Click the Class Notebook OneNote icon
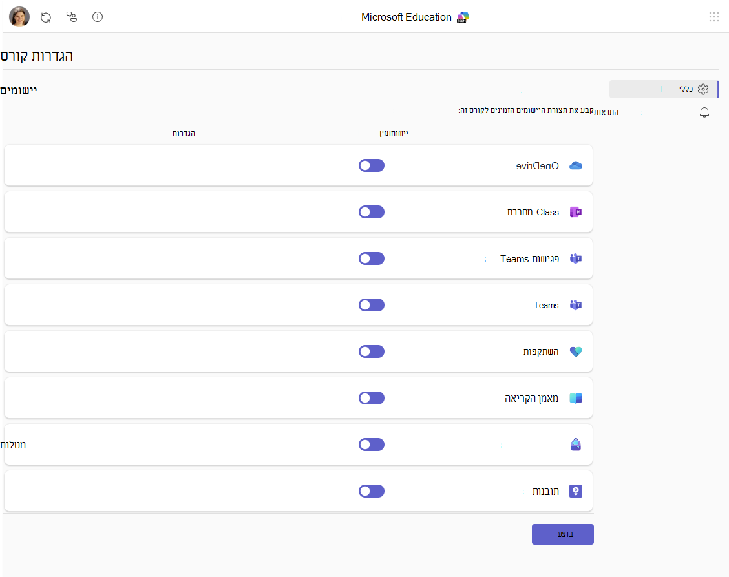Viewport: 729px width, 577px height. [x=576, y=212]
